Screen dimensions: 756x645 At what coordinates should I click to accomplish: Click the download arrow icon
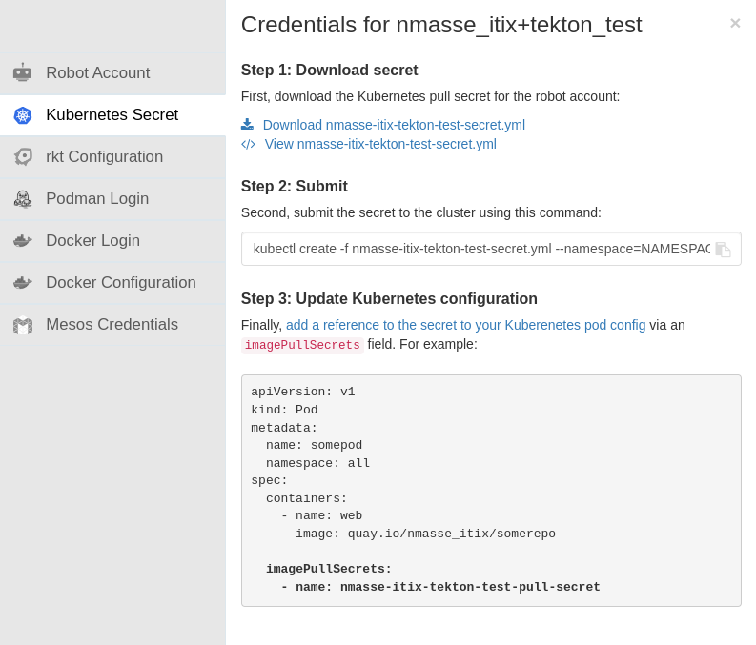[248, 125]
